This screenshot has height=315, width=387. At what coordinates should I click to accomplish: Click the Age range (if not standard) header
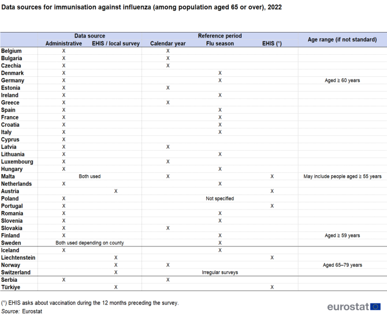coord(342,39)
